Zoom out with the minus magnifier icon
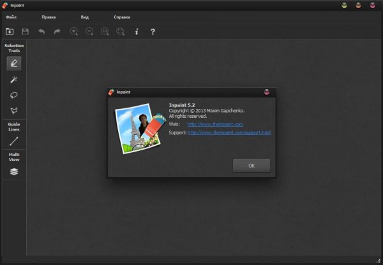 click(89, 31)
